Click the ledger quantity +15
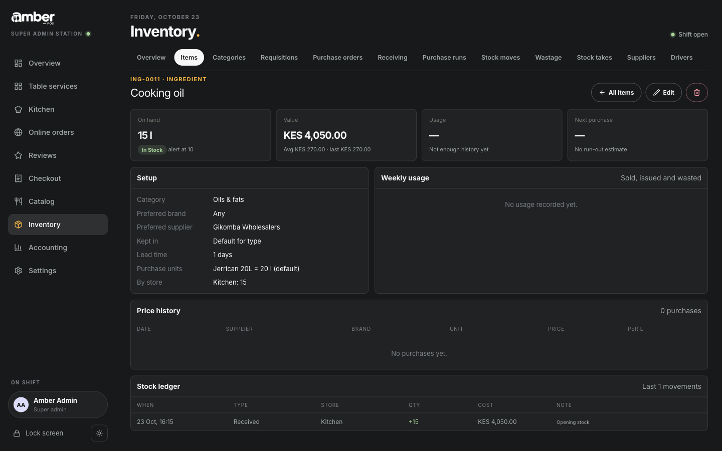This screenshot has height=451, width=722. (414, 422)
